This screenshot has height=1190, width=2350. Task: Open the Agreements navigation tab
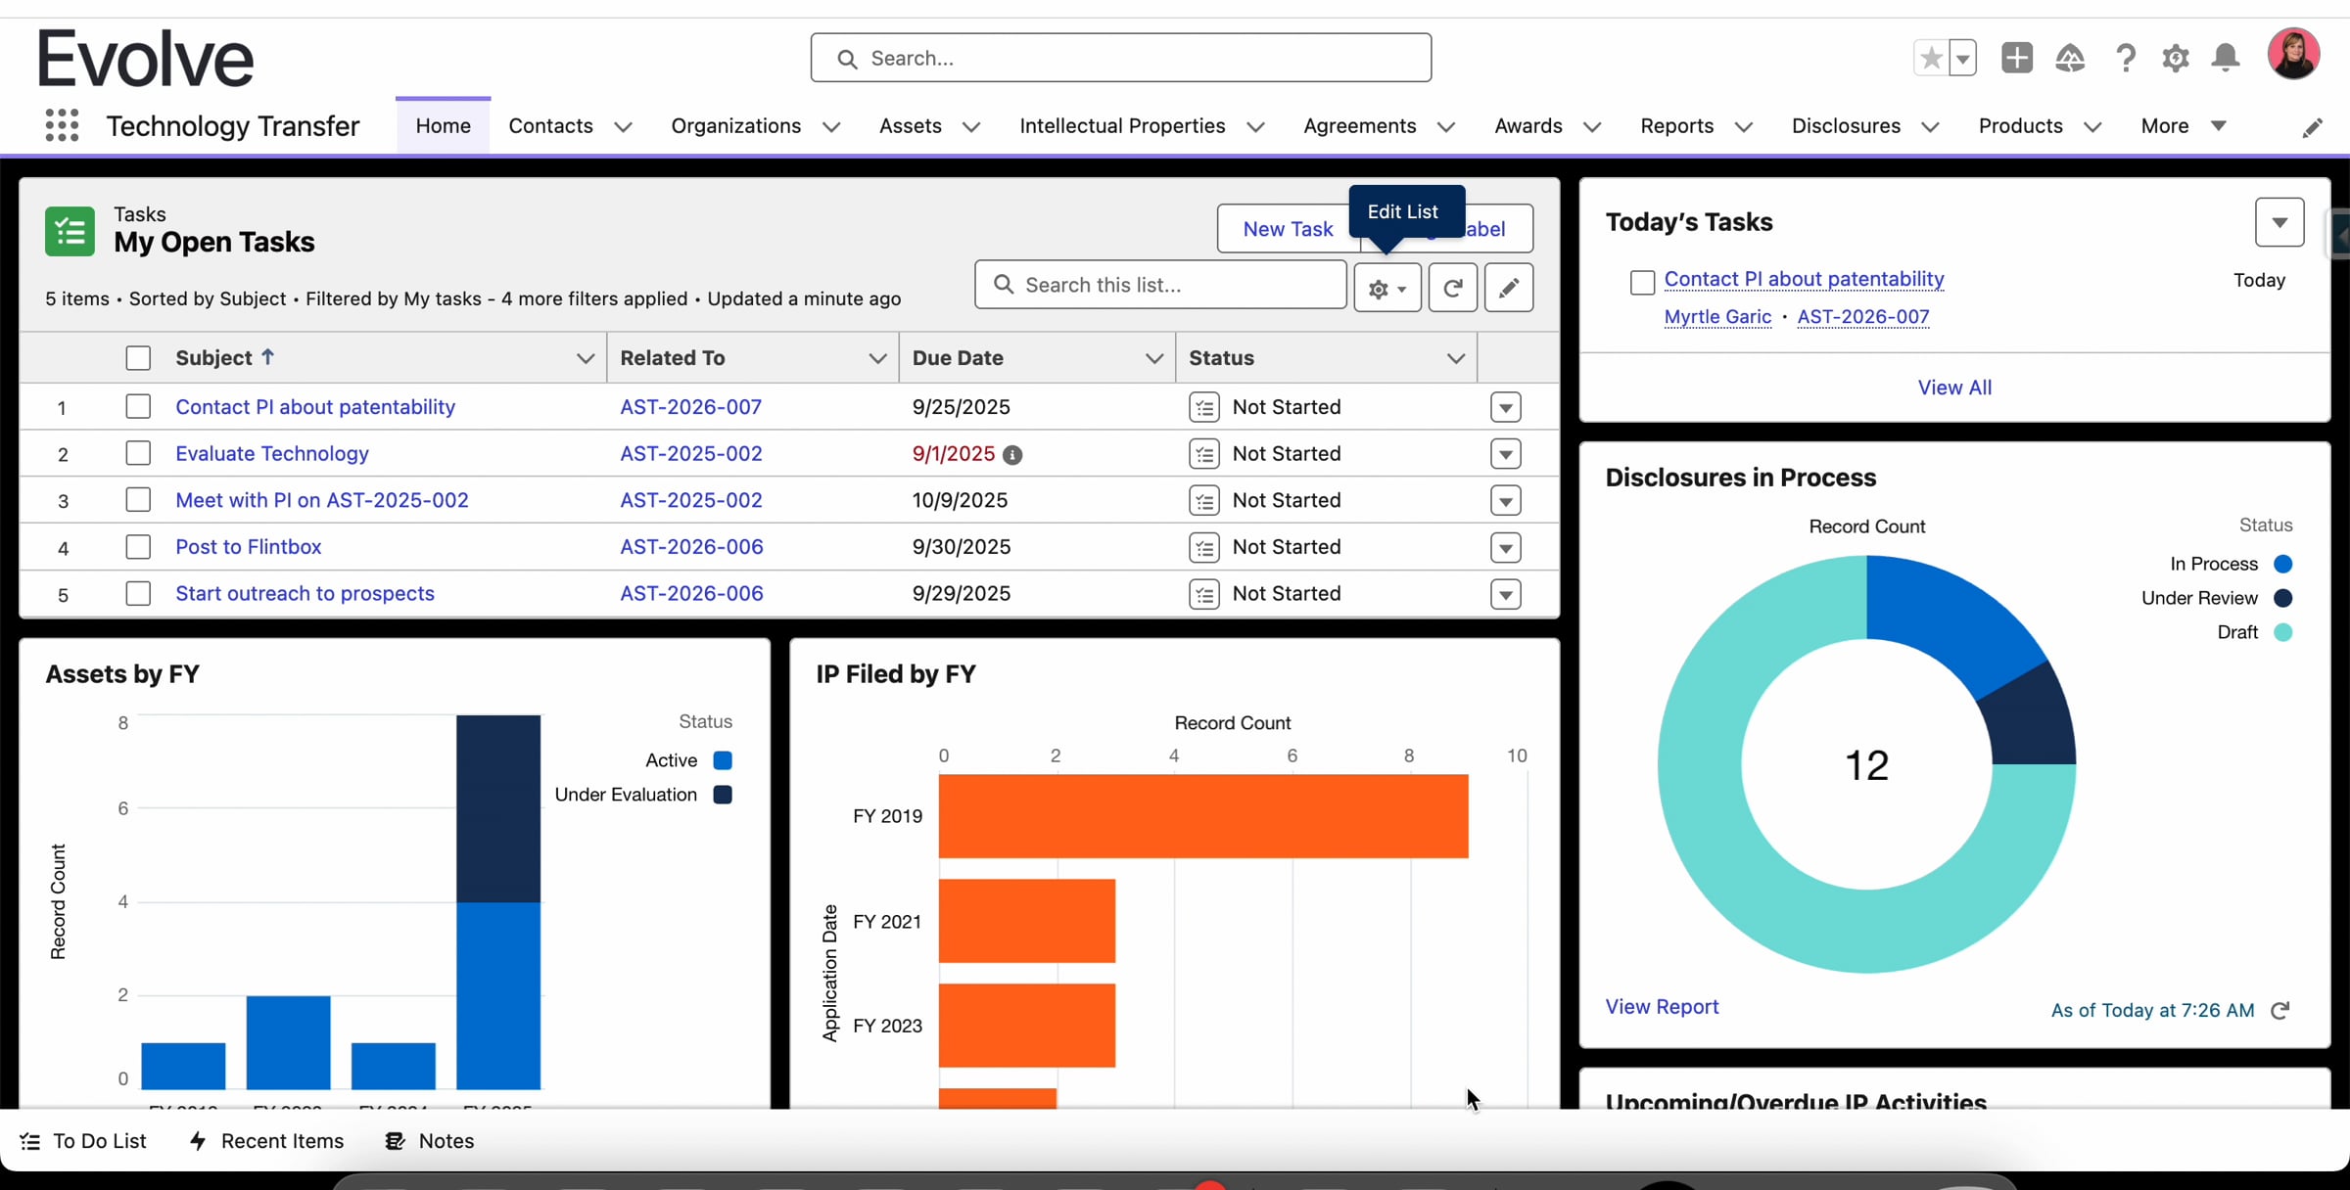point(1359,126)
